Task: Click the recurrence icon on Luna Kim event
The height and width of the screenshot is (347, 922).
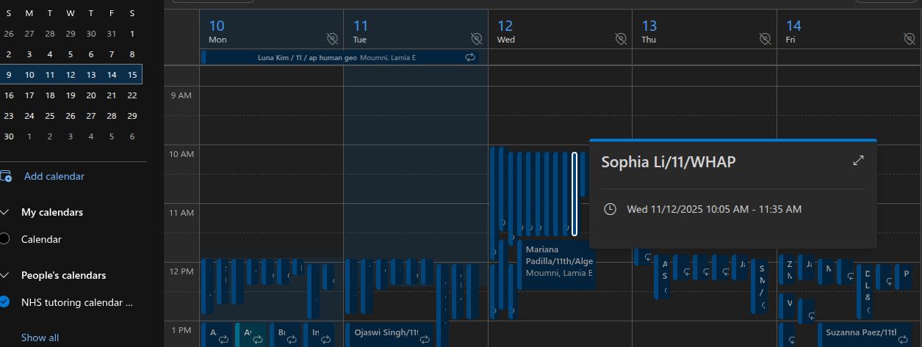Action: pyautogui.click(x=470, y=57)
